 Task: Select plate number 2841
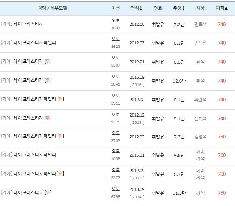(115, 84)
